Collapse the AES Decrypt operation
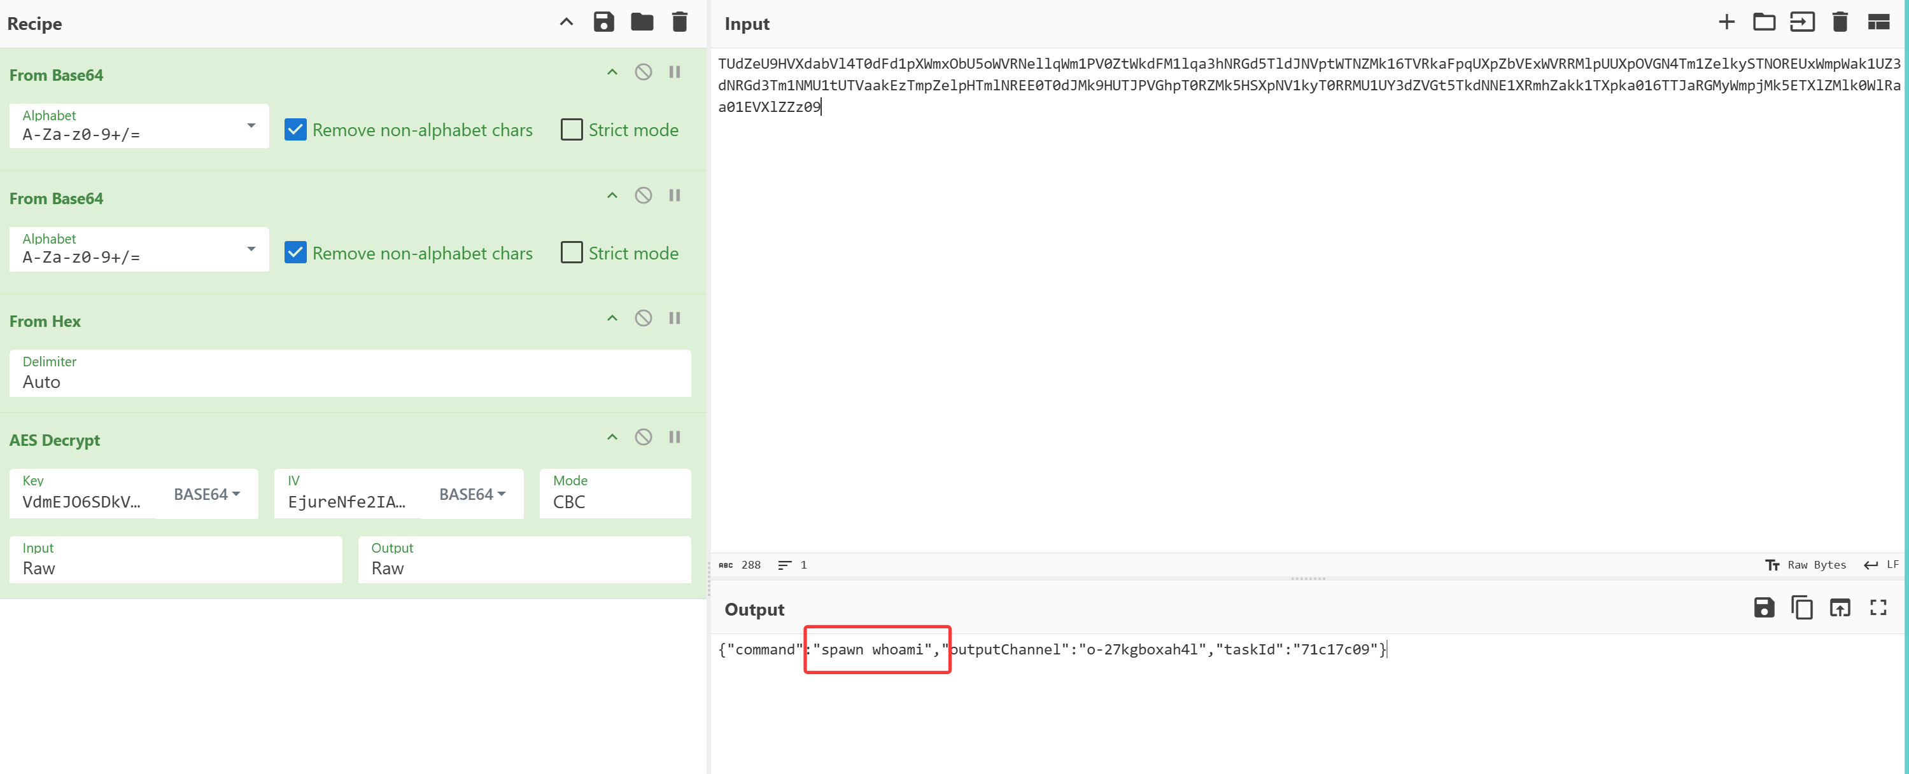The image size is (1909, 774). 612,437
